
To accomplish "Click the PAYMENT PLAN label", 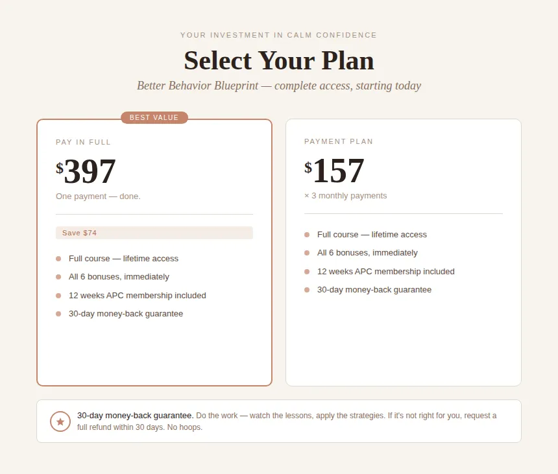I will (339, 141).
